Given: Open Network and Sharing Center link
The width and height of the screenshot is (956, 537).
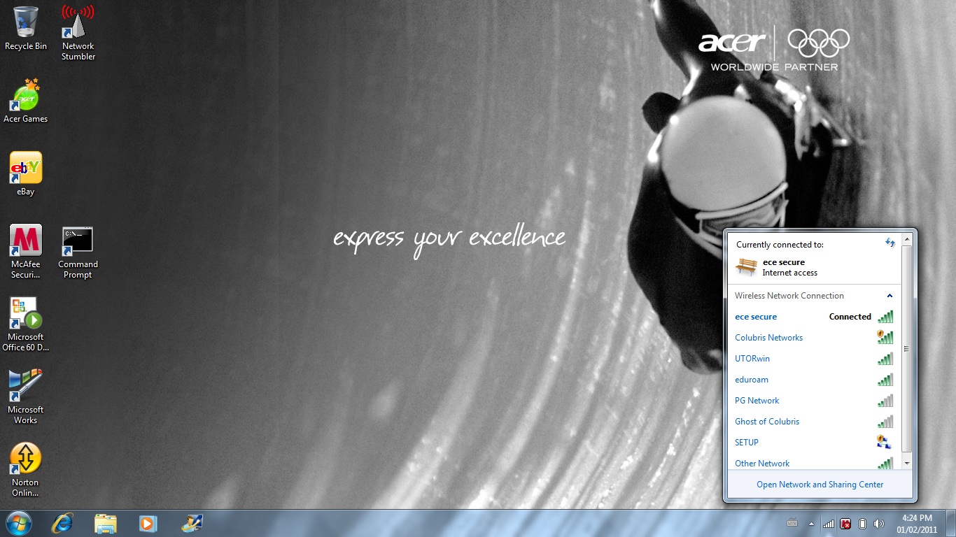Looking at the screenshot, I should (820, 485).
